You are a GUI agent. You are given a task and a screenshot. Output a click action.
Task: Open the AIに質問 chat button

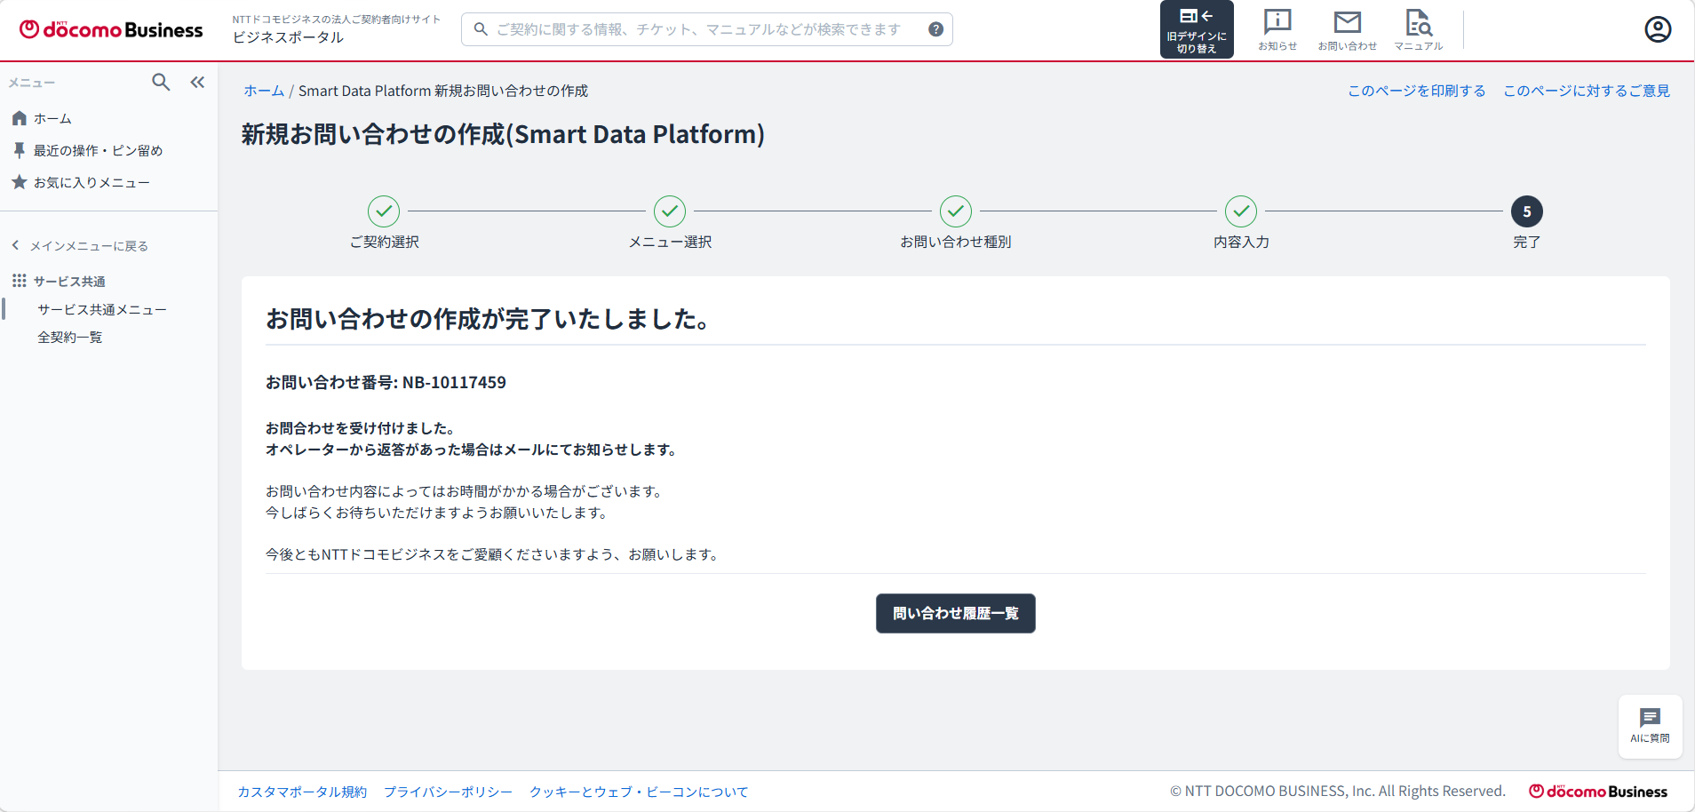(x=1650, y=726)
